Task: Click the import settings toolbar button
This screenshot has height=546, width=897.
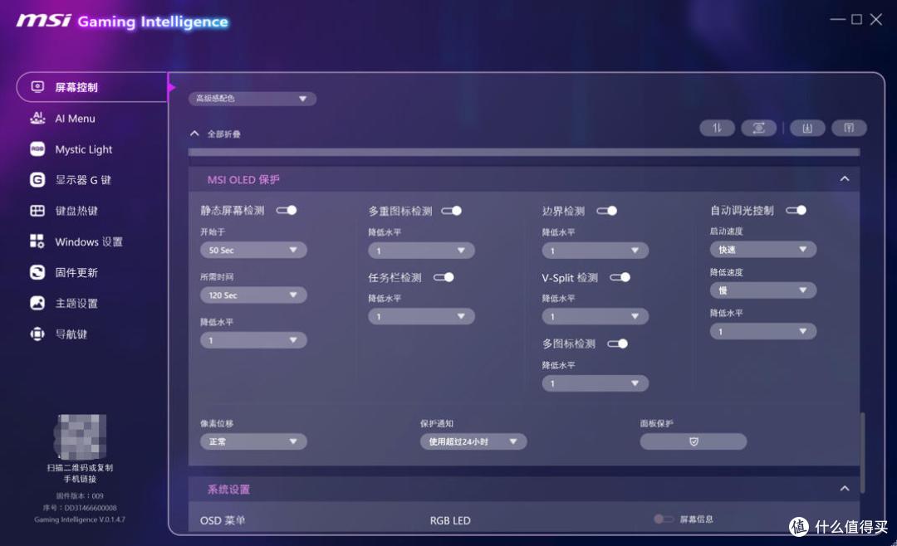Action: pyautogui.click(x=807, y=128)
